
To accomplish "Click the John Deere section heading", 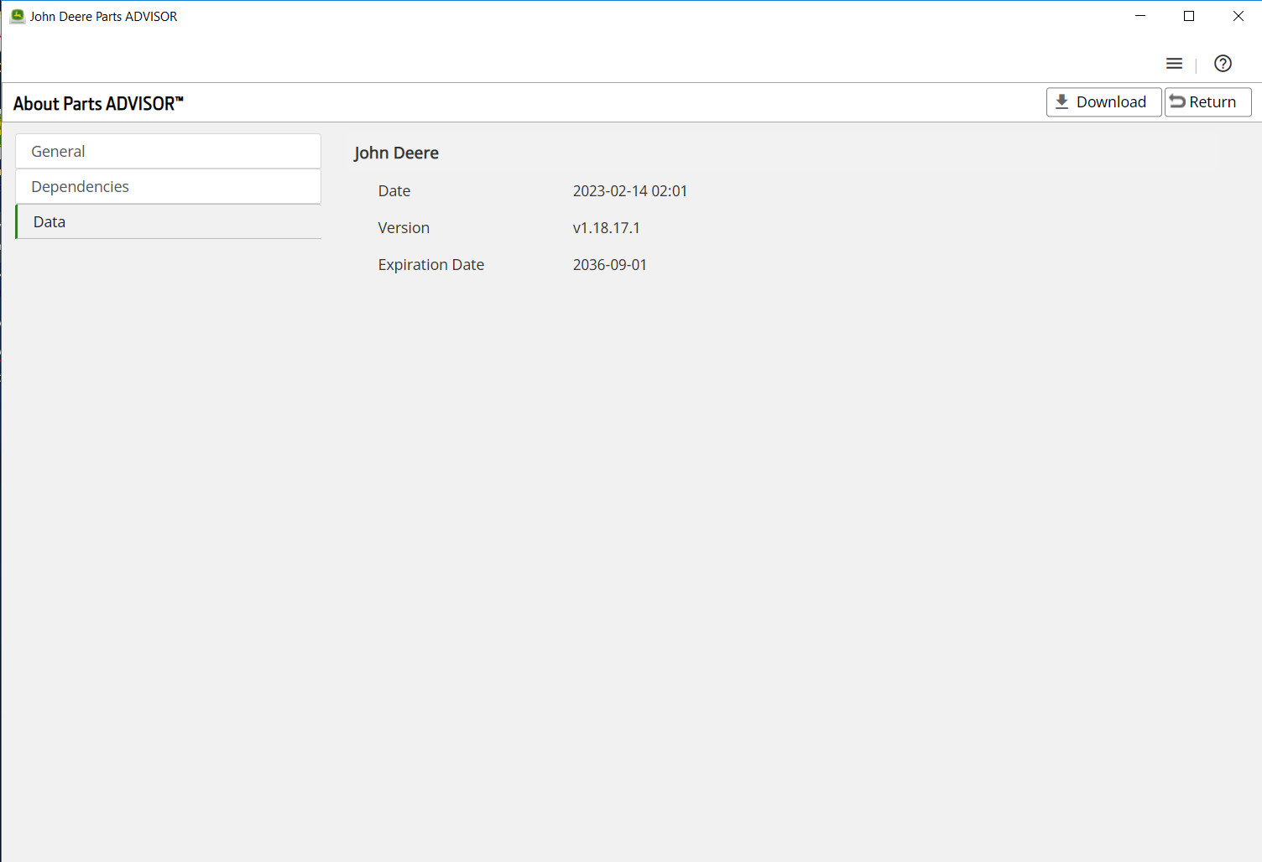I will [396, 153].
